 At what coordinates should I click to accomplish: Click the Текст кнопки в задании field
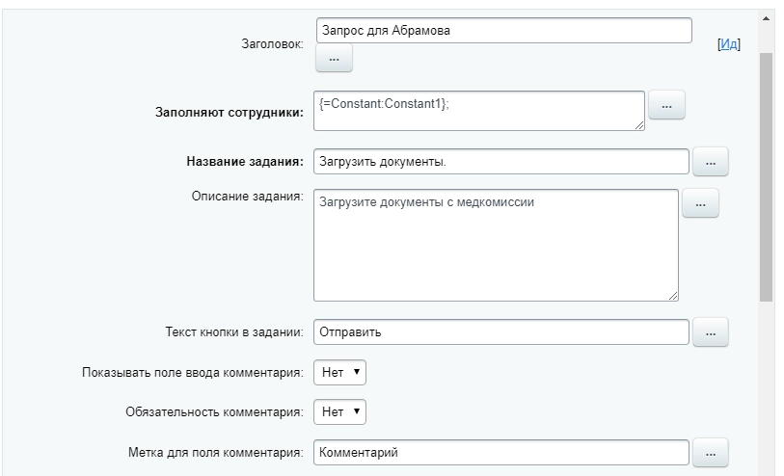[x=501, y=332]
